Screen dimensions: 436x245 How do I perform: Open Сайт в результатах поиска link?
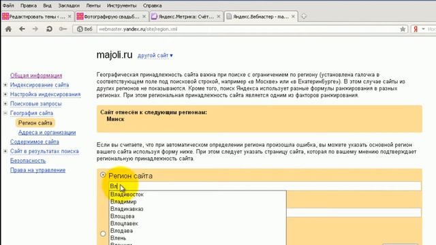tap(44, 151)
